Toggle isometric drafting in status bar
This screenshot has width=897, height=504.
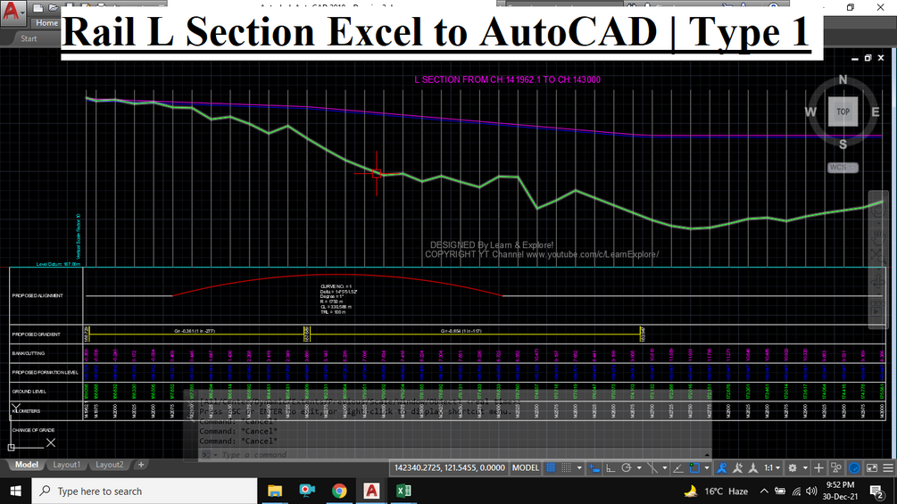click(x=652, y=467)
